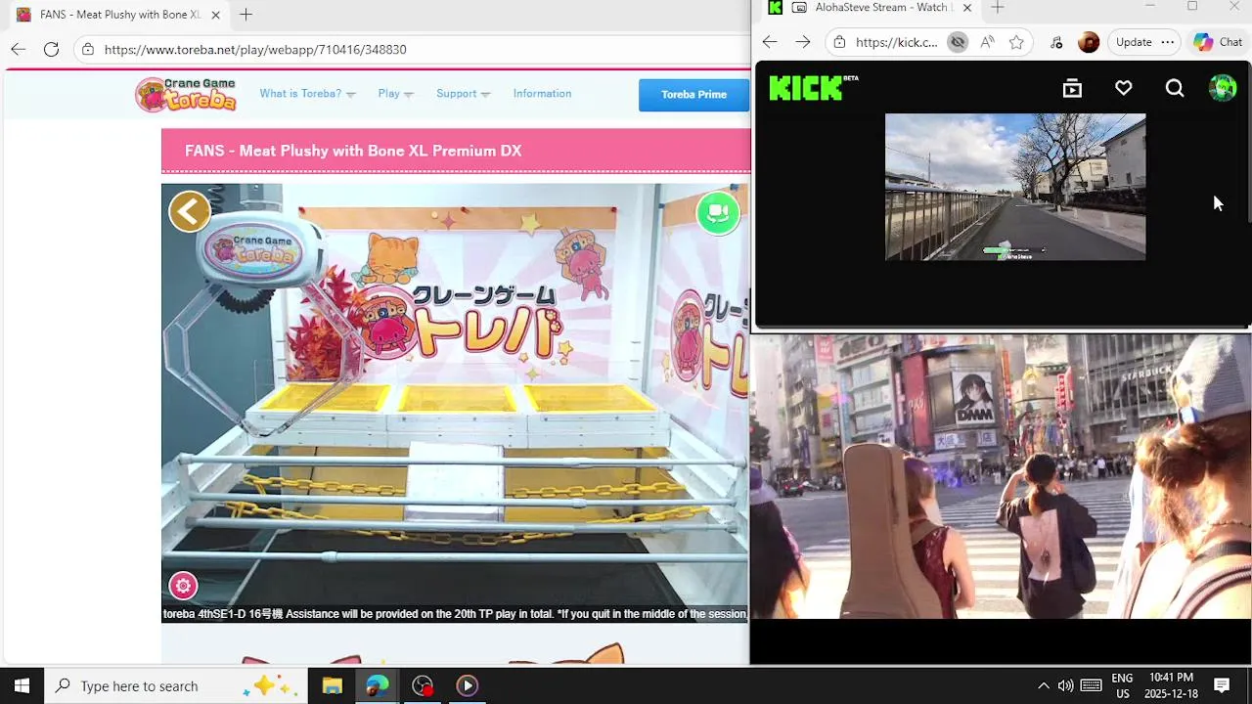Viewport: 1252px width, 704px height.
Task: Open the notification center icon
Action: coord(1222,685)
